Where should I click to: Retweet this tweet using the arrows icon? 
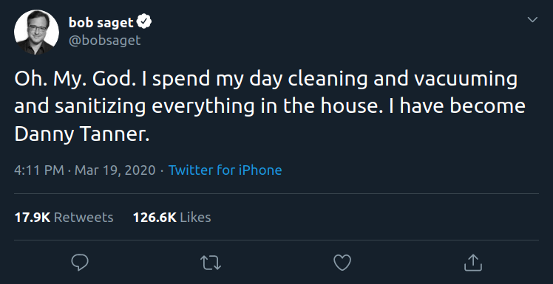click(x=211, y=263)
